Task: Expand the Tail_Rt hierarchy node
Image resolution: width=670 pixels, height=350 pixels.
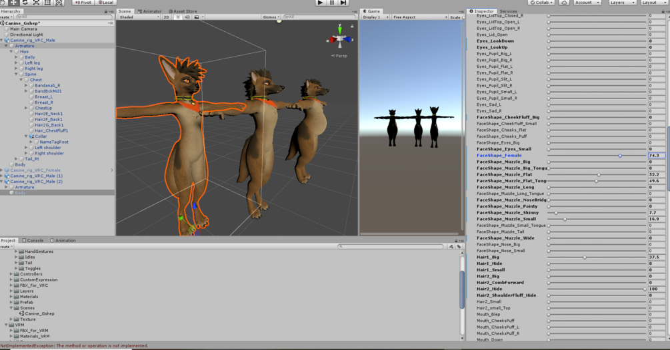Action: click(x=16, y=159)
